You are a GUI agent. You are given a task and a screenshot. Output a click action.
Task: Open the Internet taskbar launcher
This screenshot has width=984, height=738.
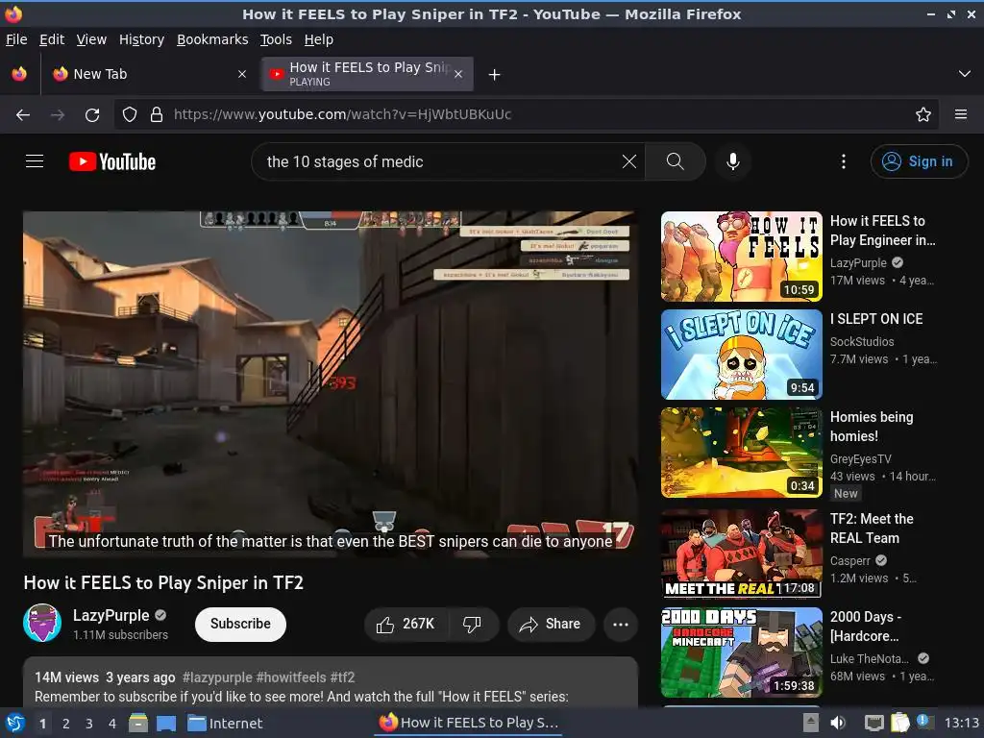pyautogui.click(x=225, y=723)
